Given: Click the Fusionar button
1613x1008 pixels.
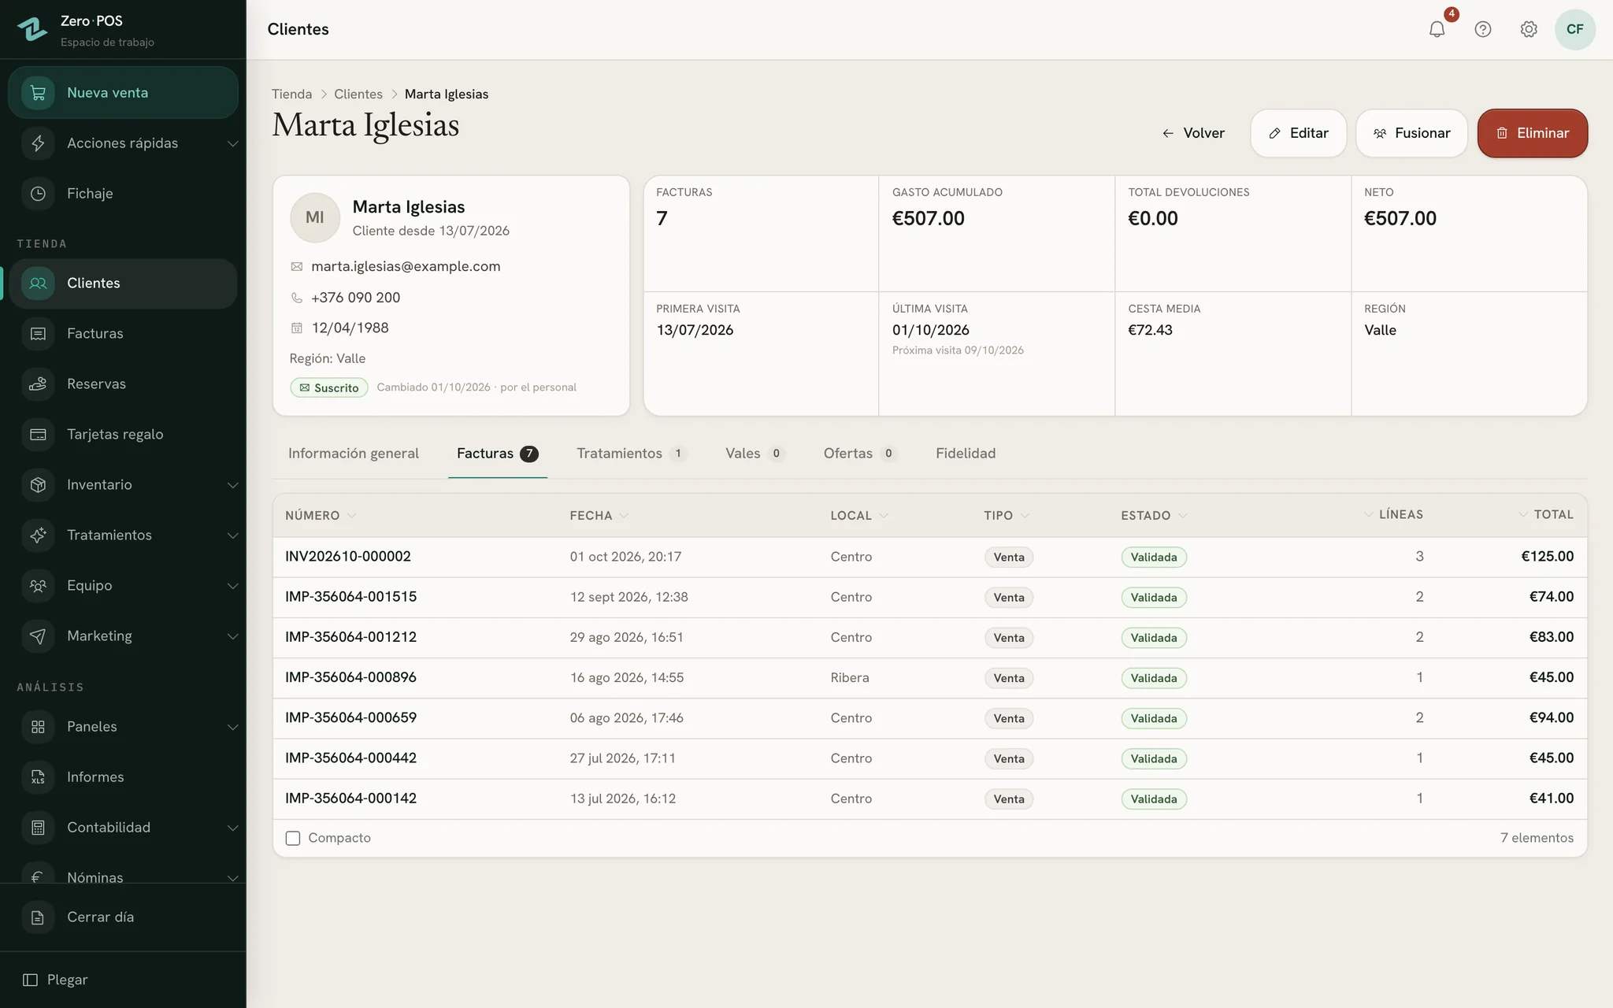Looking at the screenshot, I should [1411, 133].
